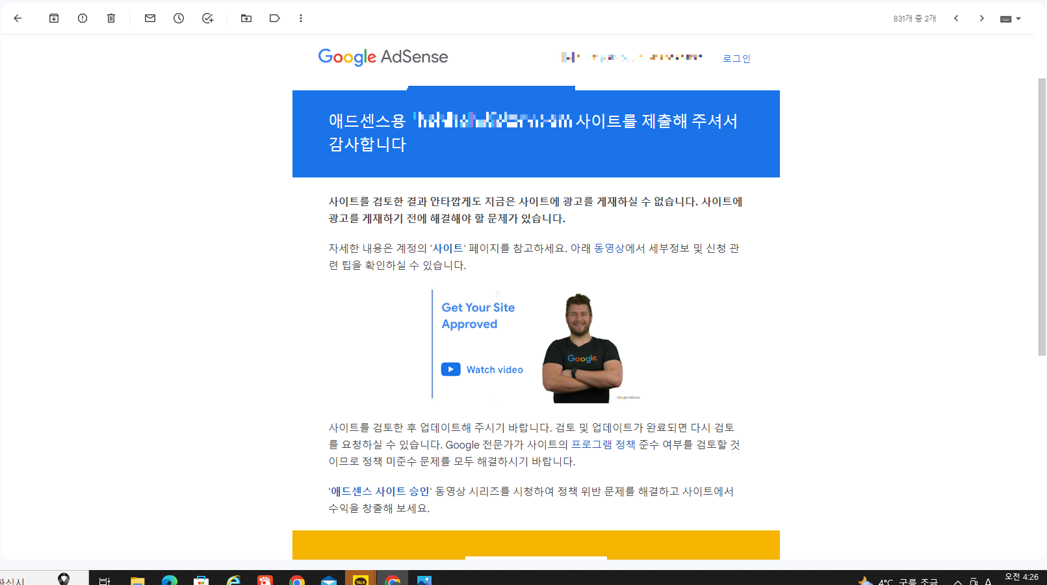Open weather widget showing 4°C

tap(898, 580)
